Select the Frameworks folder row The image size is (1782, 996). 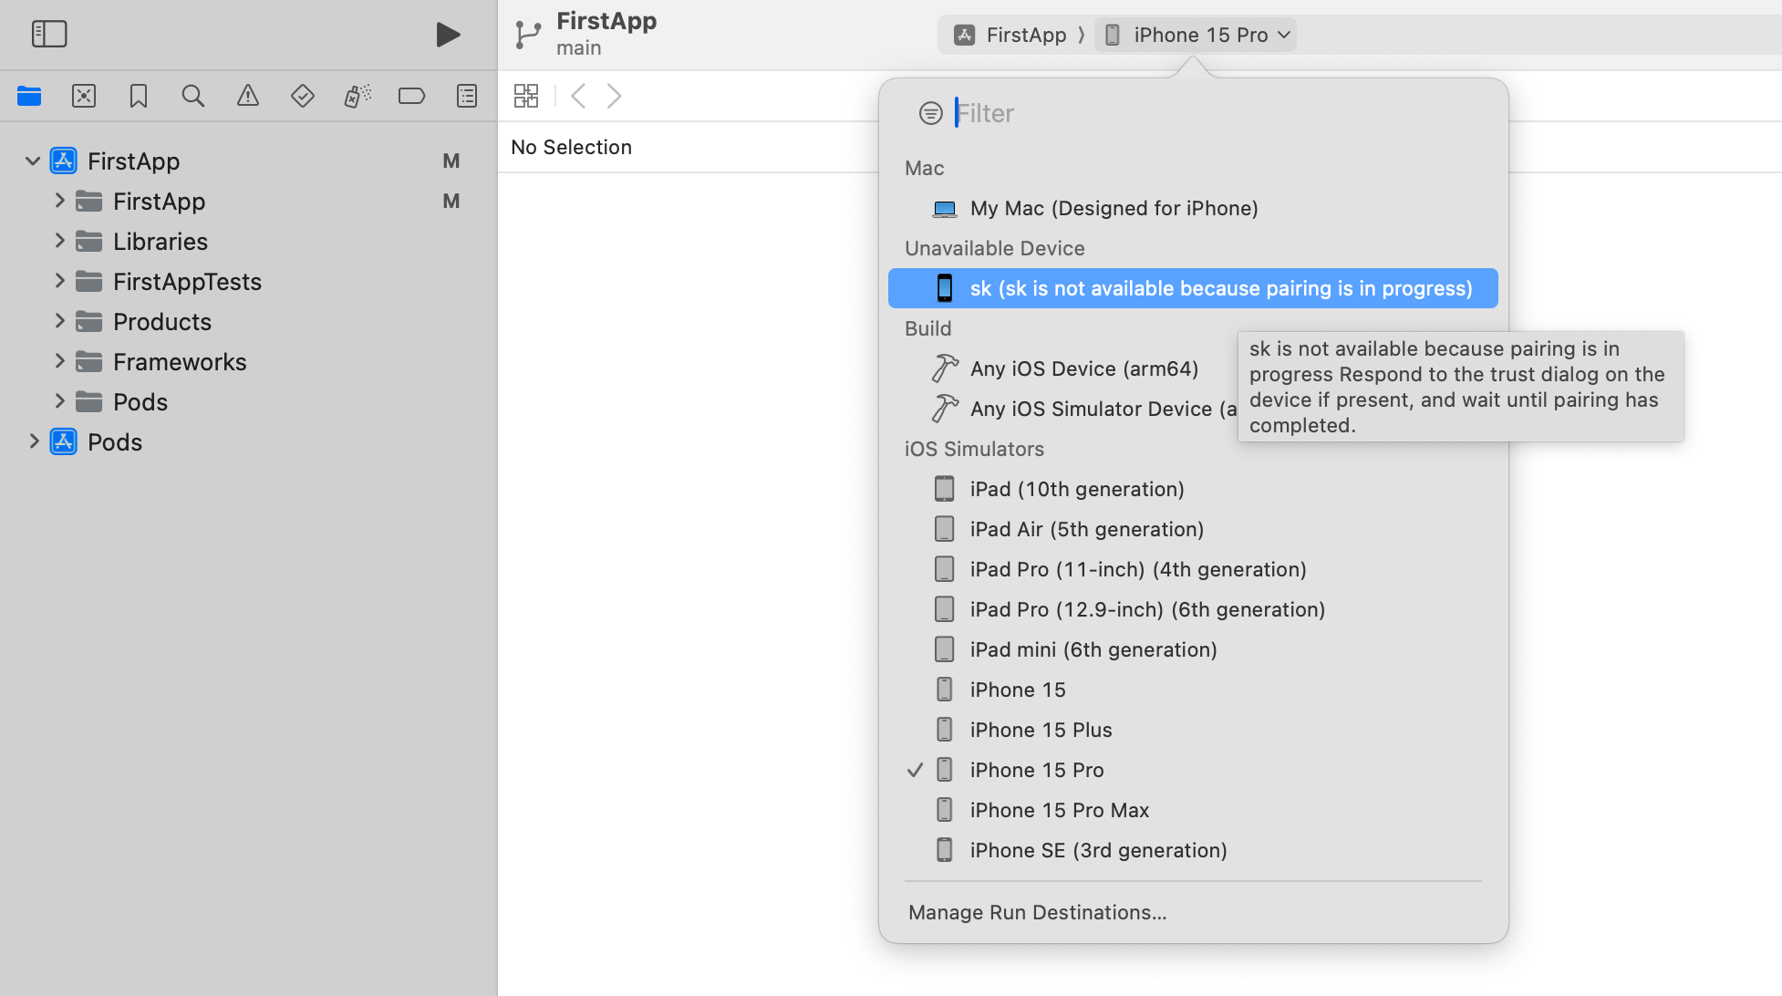coord(248,361)
